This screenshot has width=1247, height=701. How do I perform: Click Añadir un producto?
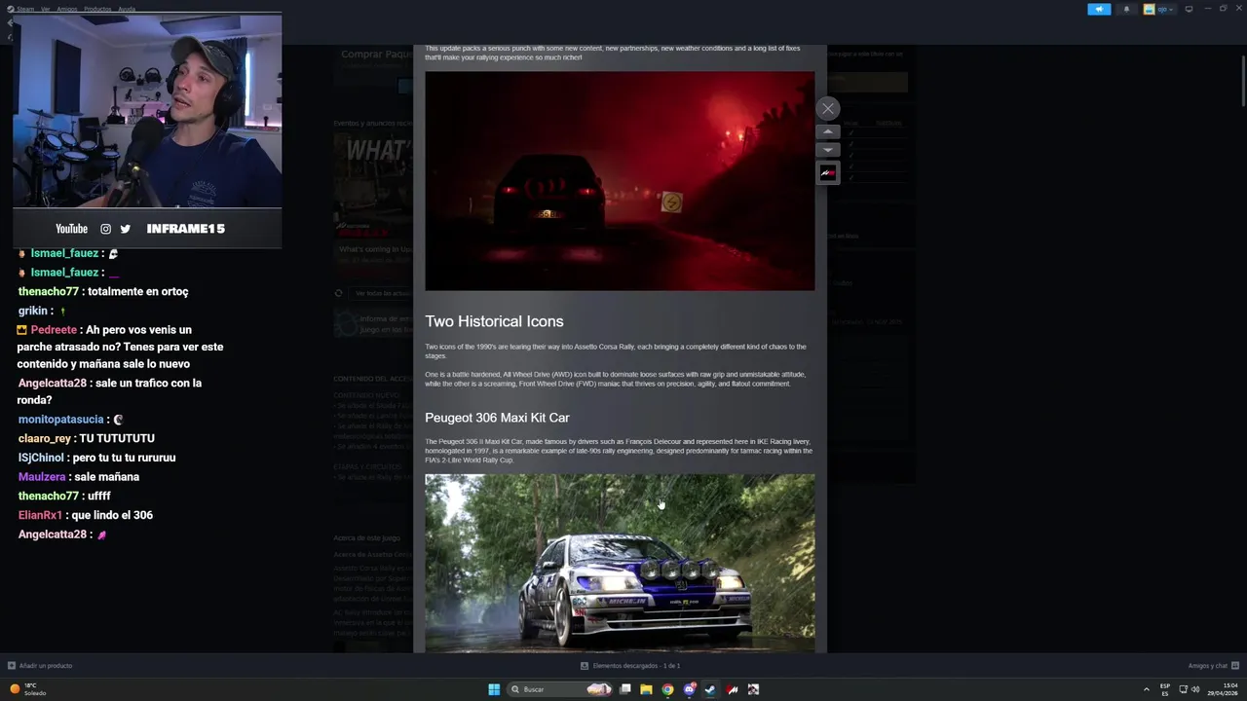[x=40, y=666]
